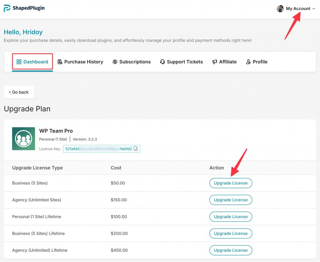This screenshot has height=262, width=320.
Task: Click the '$150.00' cost cell
Action: click(118, 200)
